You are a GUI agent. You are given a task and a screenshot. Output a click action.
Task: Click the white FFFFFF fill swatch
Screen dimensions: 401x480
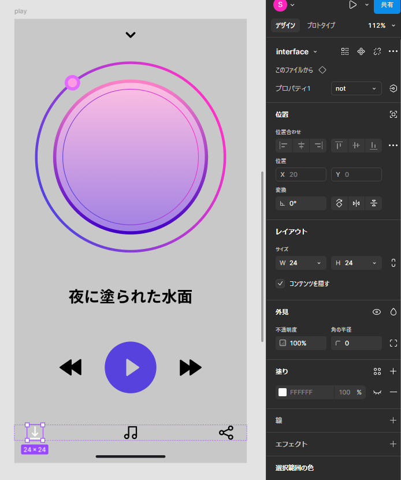coord(283,392)
